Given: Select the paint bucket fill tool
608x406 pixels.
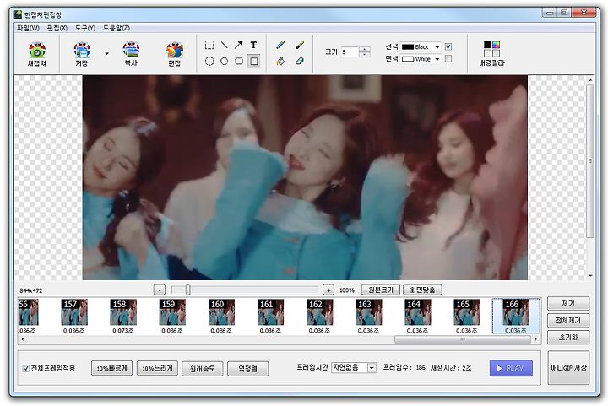Looking at the screenshot, I should click(280, 62).
